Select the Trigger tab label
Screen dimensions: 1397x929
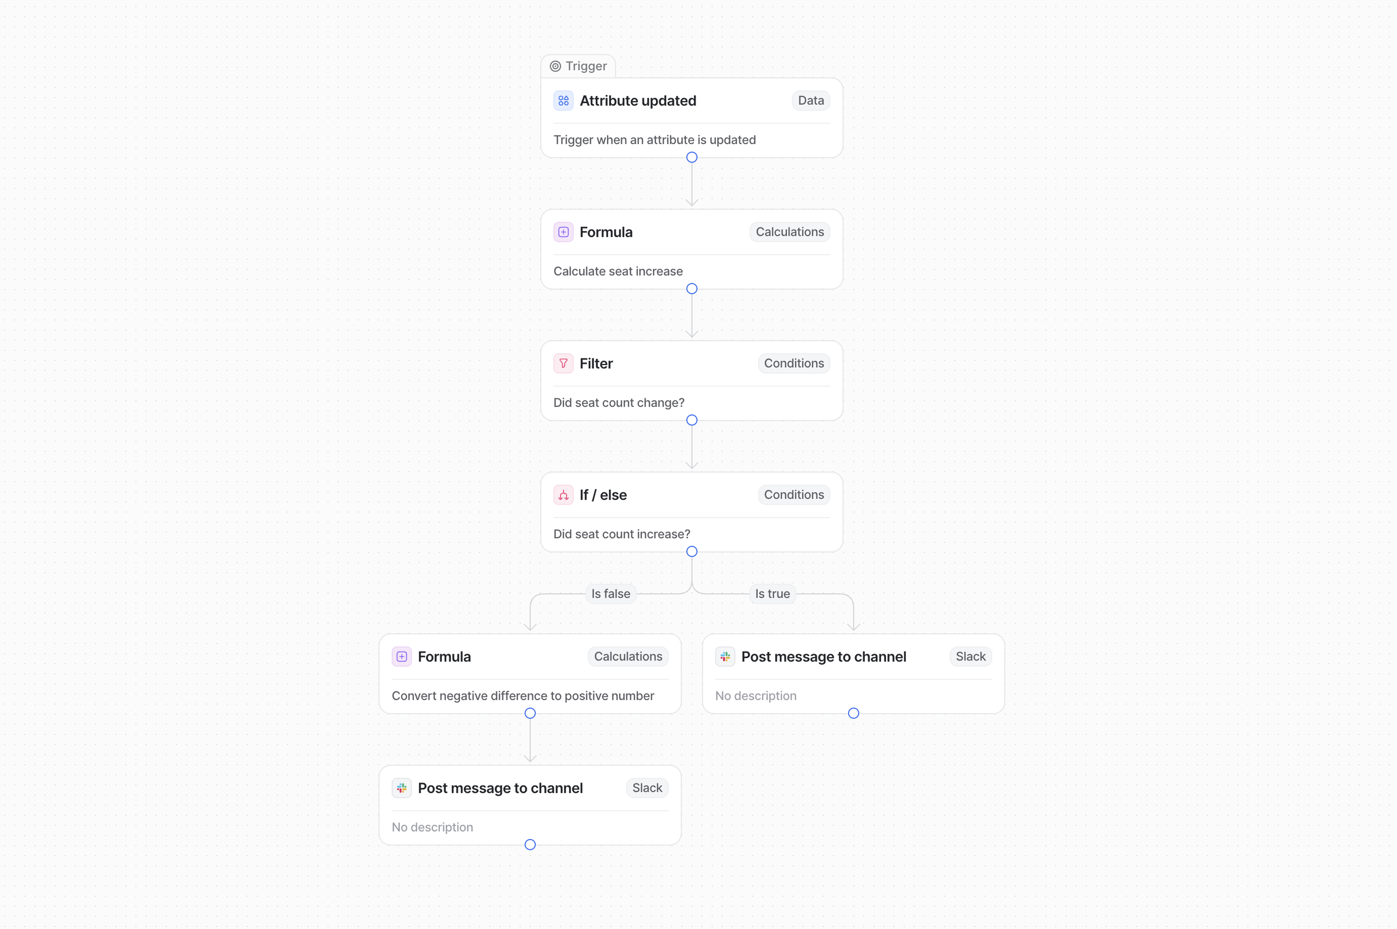pyautogui.click(x=586, y=66)
